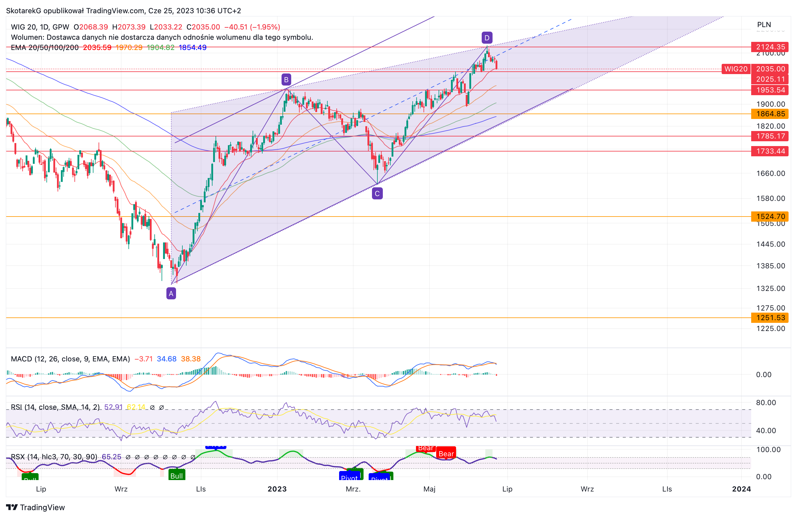The width and height of the screenshot is (797, 518).
Task: Click the EMA 200 value 1854.49
Action: click(193, 48)
